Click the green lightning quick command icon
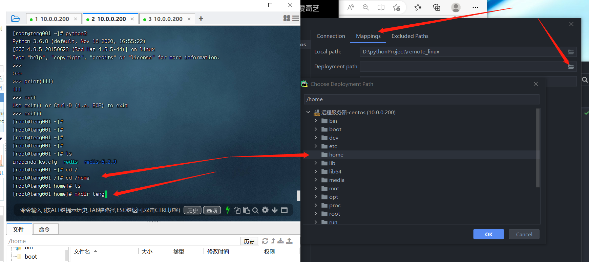The height and width of the screenshot is (262, 589). (x=228, y=210)
